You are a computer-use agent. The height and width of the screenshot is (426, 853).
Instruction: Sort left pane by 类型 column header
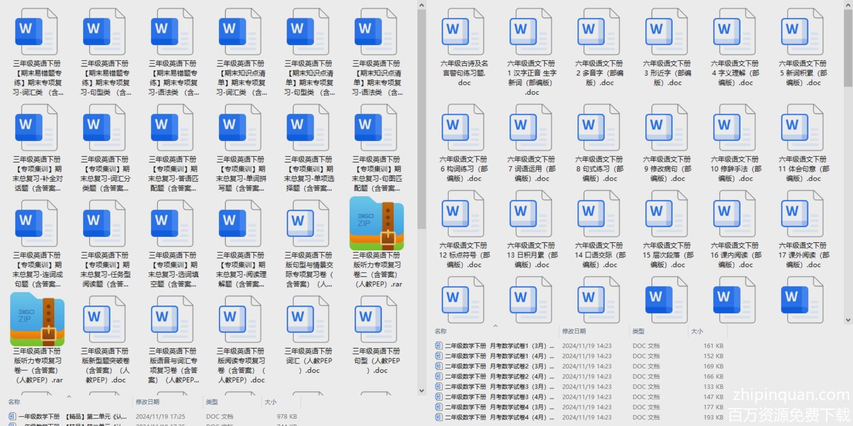(212, 402)
